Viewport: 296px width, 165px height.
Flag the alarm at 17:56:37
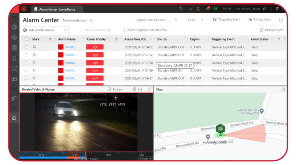tap(34, 78)
